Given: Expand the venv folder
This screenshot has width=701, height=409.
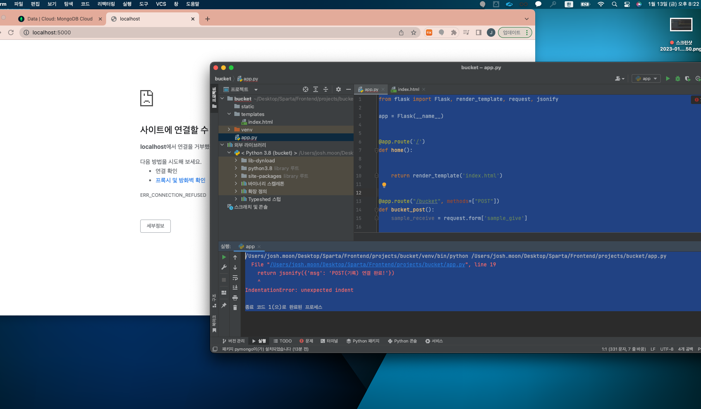Looking at the screenshot, I should [229, 130].
